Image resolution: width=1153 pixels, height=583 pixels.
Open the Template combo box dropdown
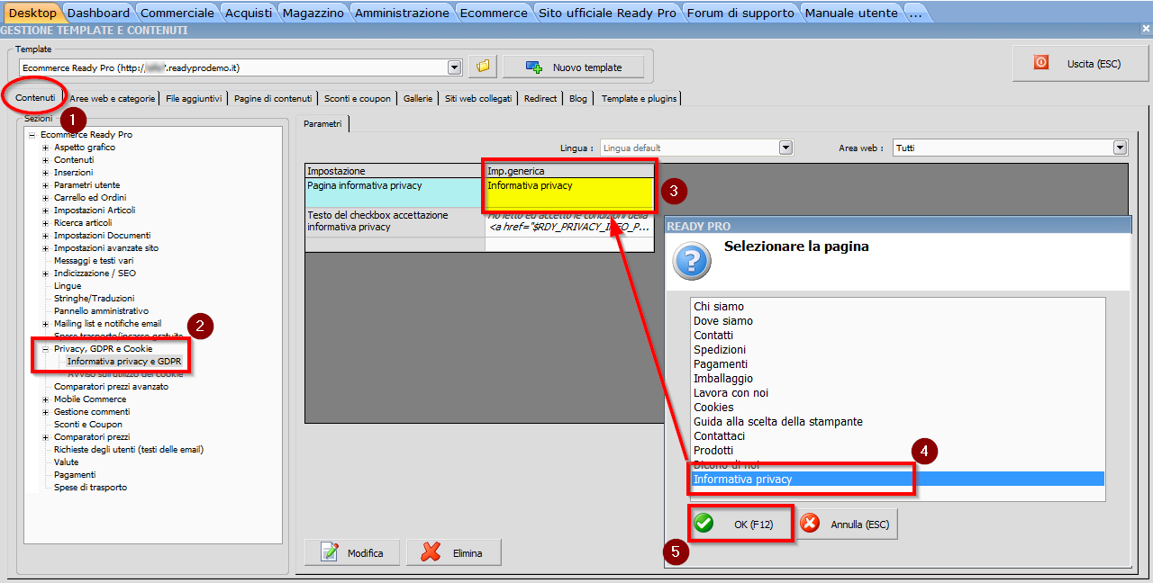coord(455,67)
